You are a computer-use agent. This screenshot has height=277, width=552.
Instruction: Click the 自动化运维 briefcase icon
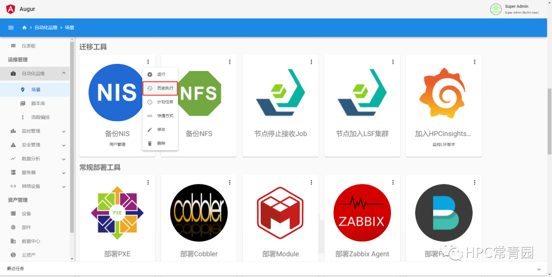pos(13,74)
